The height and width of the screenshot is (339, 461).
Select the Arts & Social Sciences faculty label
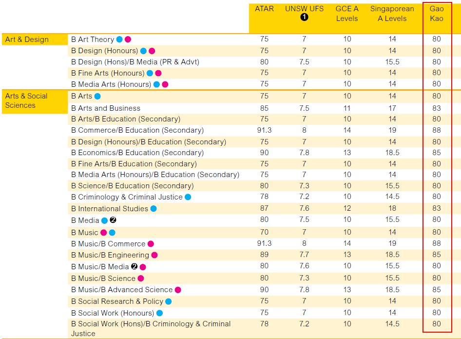click(26, 100)
